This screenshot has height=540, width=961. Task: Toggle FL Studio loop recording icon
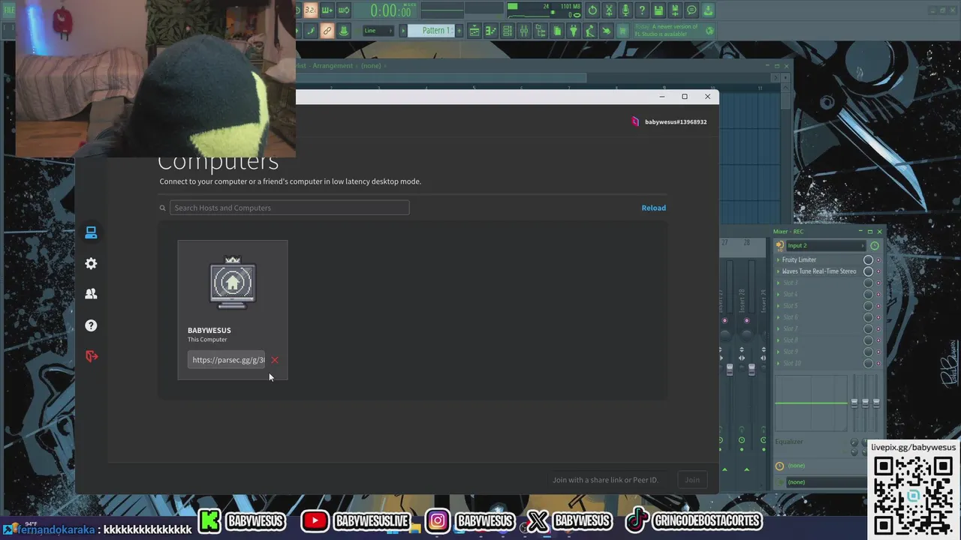[x=345, y=10]
